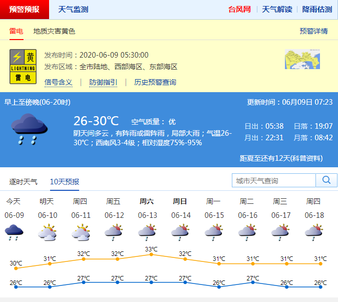The height and width of the screenshot is (302, 338).
Task: Click the 城市天气查询 search field
Action: tap(274, 180)
